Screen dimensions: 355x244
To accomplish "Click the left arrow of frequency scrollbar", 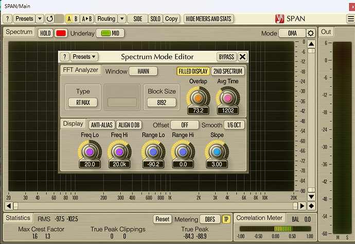I will click(x=9, y=206).
